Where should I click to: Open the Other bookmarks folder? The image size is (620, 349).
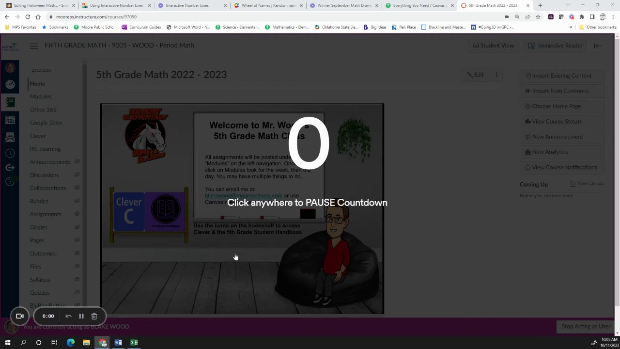pyautogui.click(x=598, y=27)
